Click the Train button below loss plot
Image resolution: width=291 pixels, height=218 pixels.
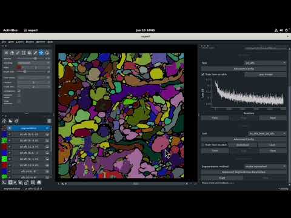(x=215, y=117)
